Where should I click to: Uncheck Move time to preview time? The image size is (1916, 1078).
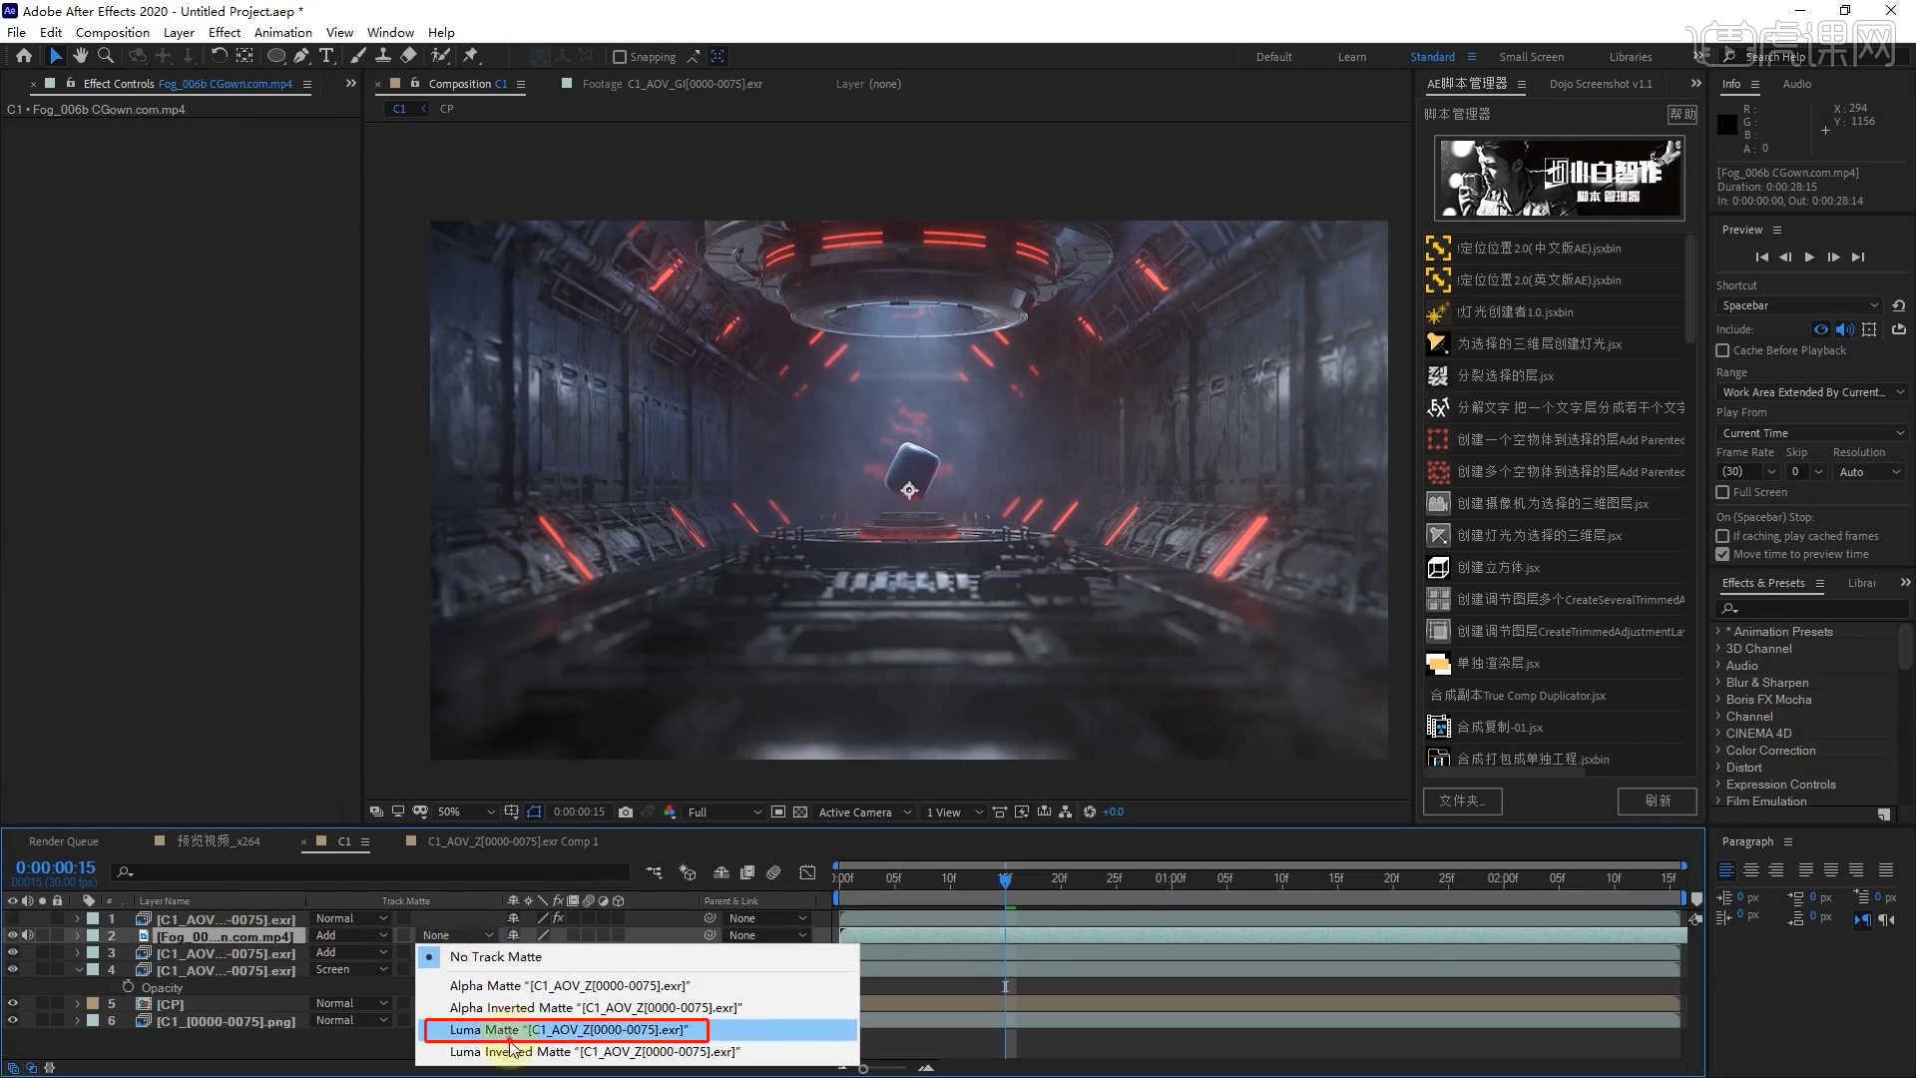(x=1722, y=554)
